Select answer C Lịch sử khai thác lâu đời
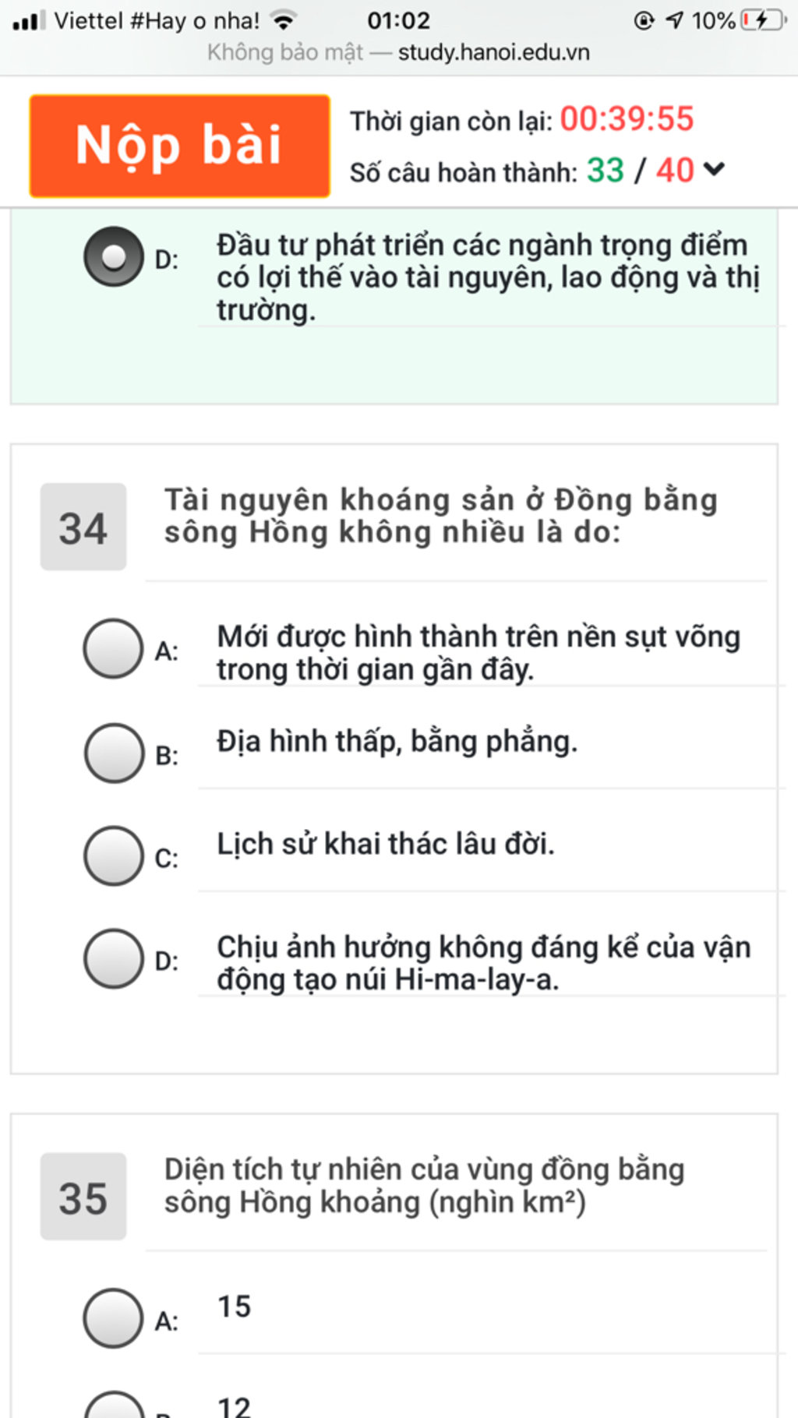798x1418 pixels. pos(114,855)
